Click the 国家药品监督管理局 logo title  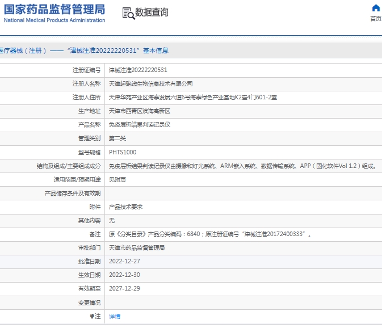coord(54,10)
